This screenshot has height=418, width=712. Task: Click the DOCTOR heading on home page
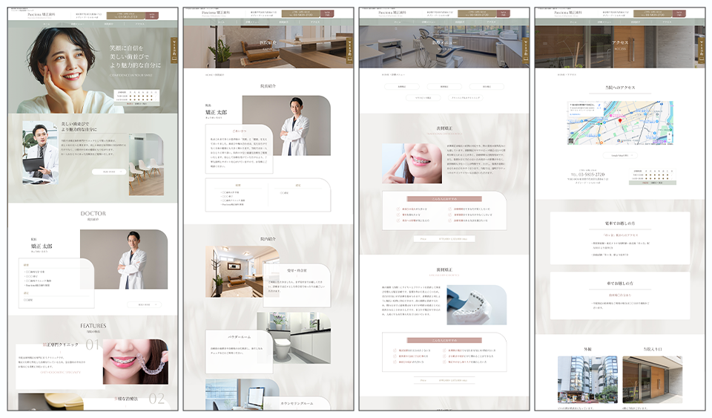pos(93,214)
